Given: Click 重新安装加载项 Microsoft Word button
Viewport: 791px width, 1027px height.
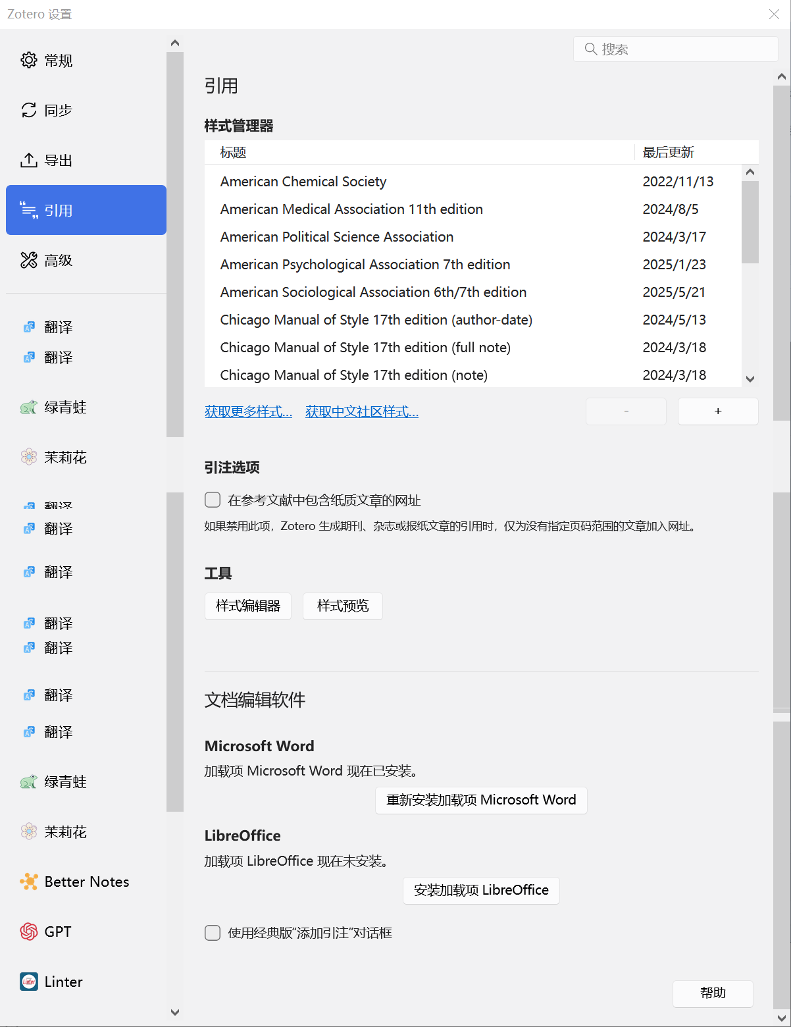Looking at the screenshot, I should tap(481, 801).
